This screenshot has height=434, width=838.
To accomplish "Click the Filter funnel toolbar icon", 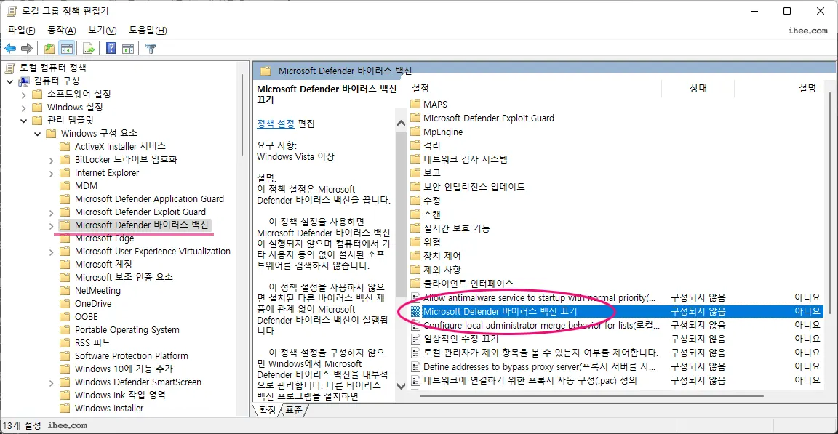I will click(x=151, y=49).
